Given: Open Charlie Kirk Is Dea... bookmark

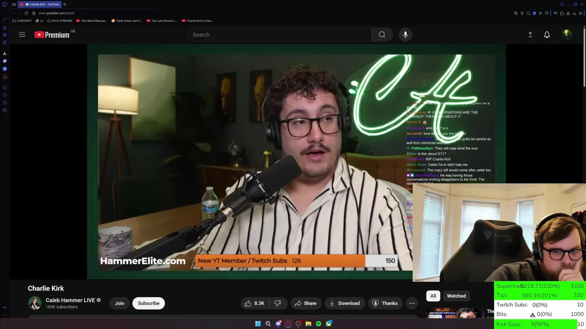Looking at the screenshot, I should pos(197,21).
